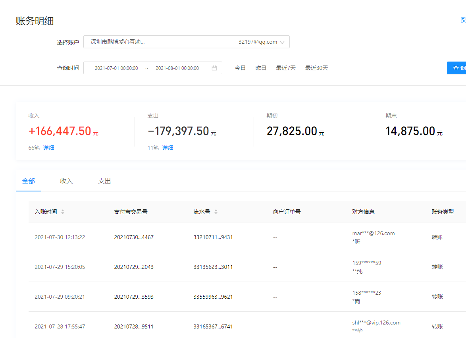Click the end date 2021-08-01 field
The width and height of the screenshot is (466, 338).
click(x=177, y=68)
